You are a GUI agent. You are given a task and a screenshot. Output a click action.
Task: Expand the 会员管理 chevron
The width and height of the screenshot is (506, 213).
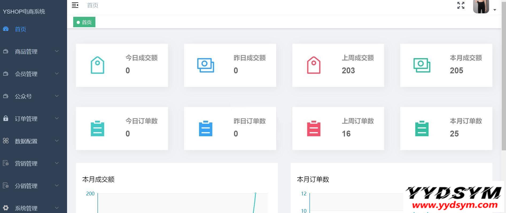pyautogui.click(x=57, y=74)
